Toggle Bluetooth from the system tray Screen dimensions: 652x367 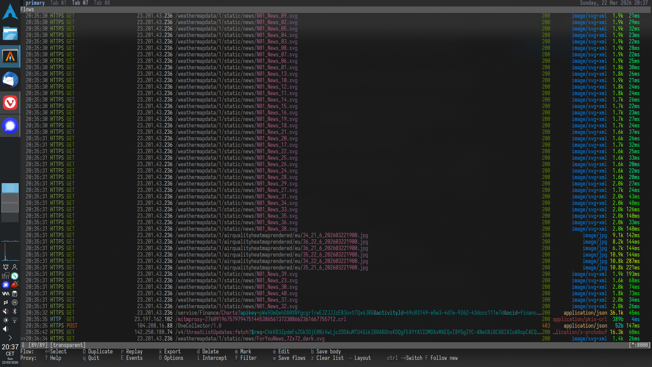click(15, 311)
